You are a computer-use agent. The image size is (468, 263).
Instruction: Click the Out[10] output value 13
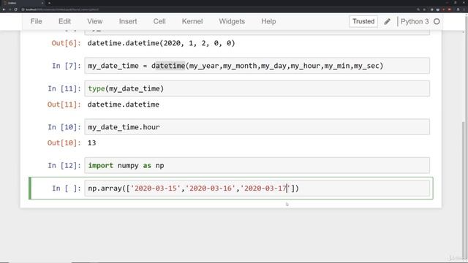(91, 143)
